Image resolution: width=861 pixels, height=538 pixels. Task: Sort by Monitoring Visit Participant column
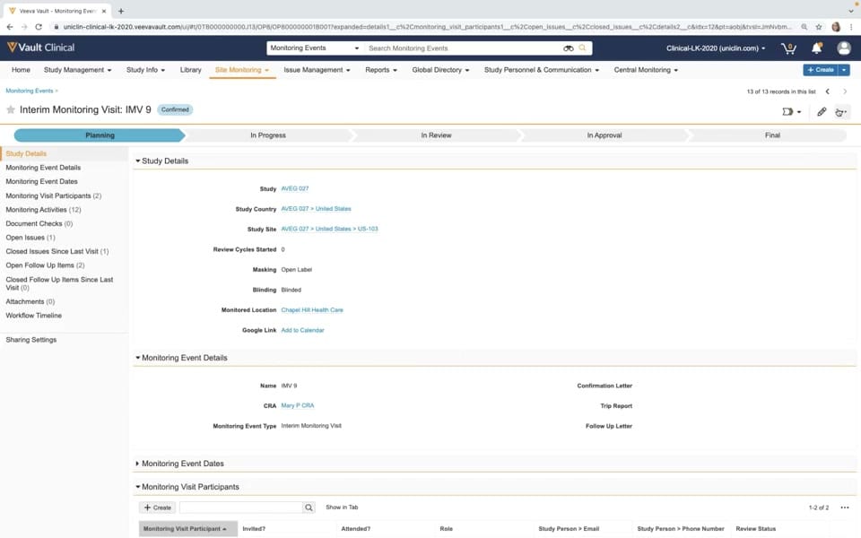coord(187,529)
